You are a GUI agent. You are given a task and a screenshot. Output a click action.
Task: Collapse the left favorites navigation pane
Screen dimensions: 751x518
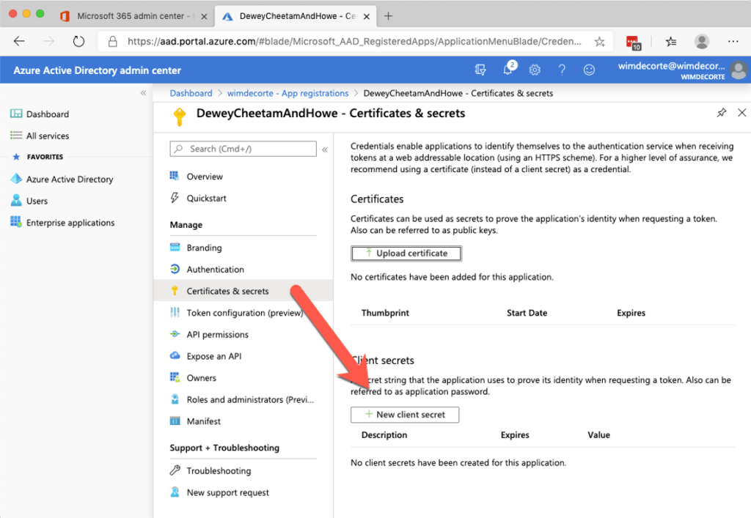[143, 92]
